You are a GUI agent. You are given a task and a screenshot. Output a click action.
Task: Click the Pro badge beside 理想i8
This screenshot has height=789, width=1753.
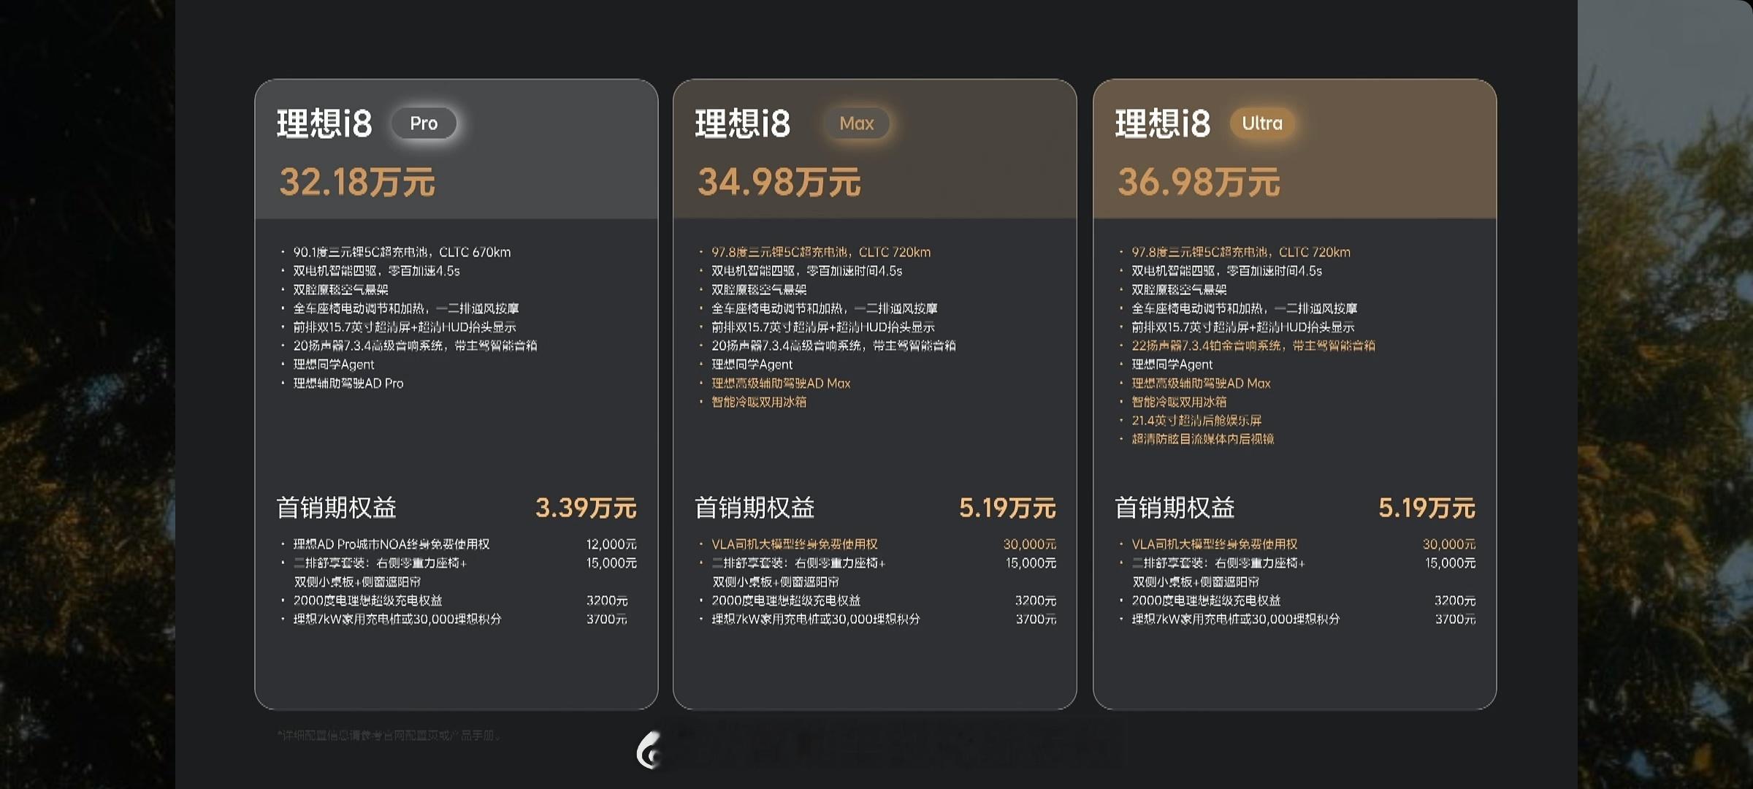[x=424, y=123]
